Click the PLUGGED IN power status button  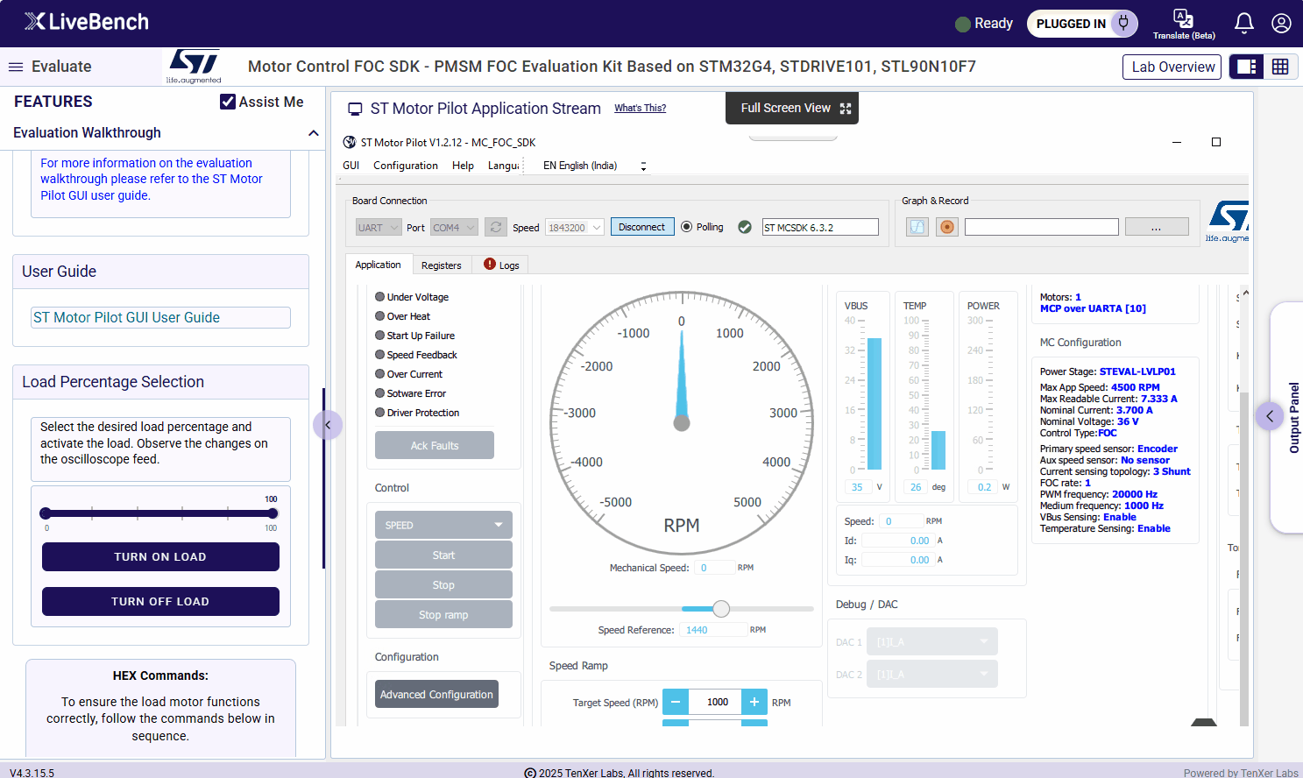point(1082,24)
